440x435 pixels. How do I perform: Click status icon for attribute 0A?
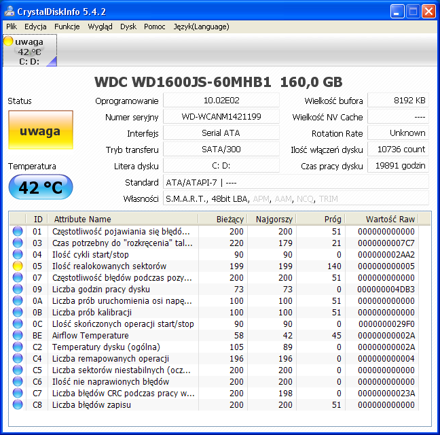[x=18, y=300]
